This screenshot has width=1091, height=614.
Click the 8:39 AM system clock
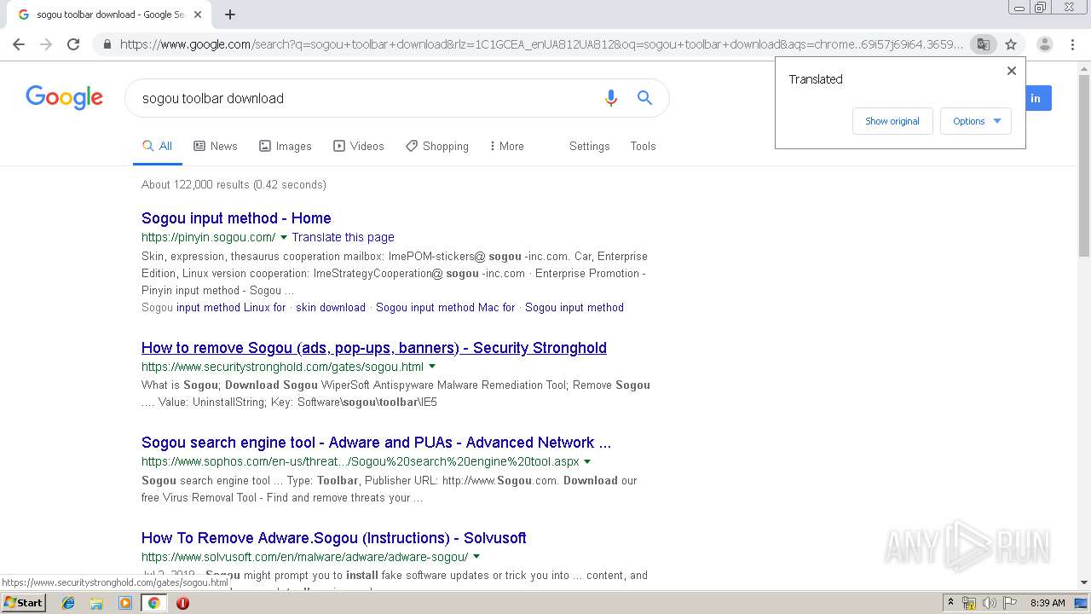click(x=1048, y=603)
